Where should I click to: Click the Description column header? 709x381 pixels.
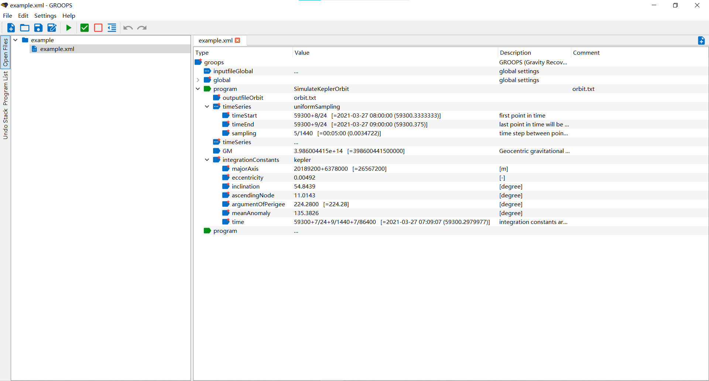click(534, 52)
